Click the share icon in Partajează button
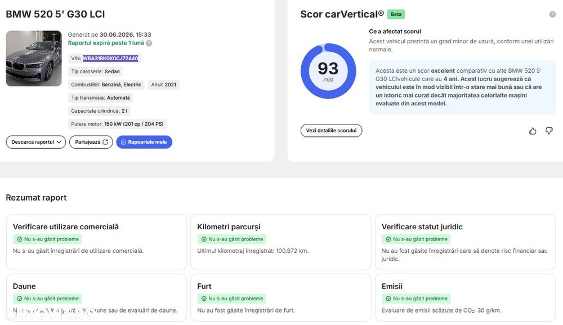This screenshot has width=563, height=325. [x=105, y=142]
